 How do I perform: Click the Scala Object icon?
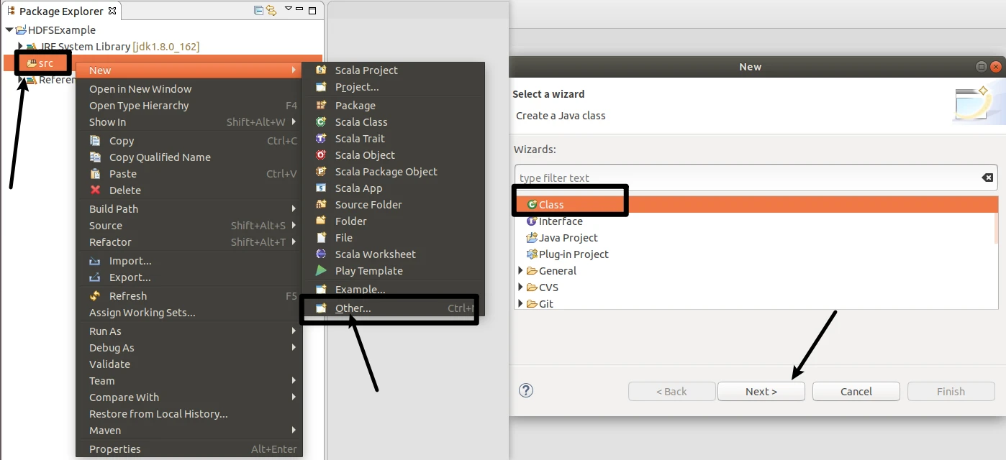(321, 155)
